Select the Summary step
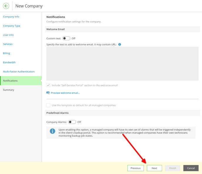 9,90
